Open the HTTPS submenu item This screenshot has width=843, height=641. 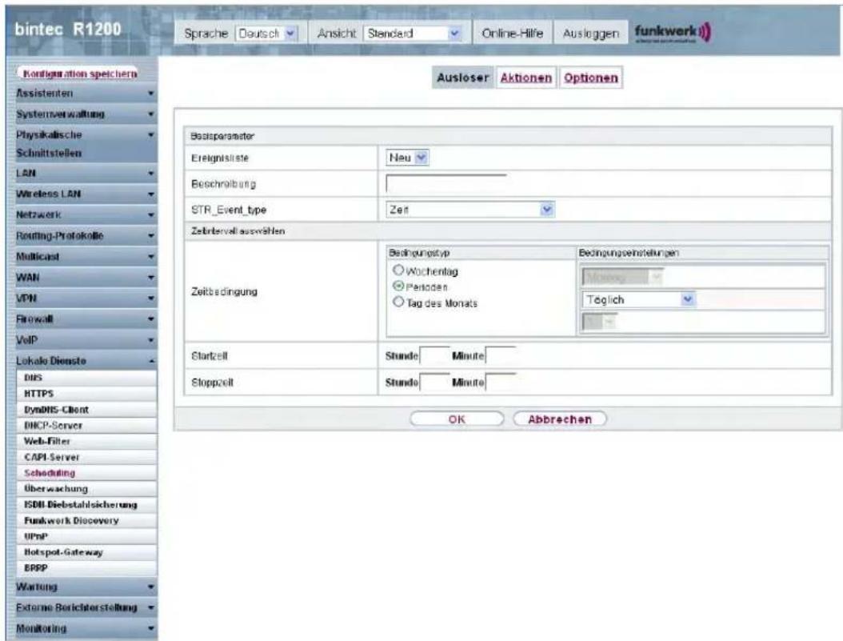click(x=87, y=394)
